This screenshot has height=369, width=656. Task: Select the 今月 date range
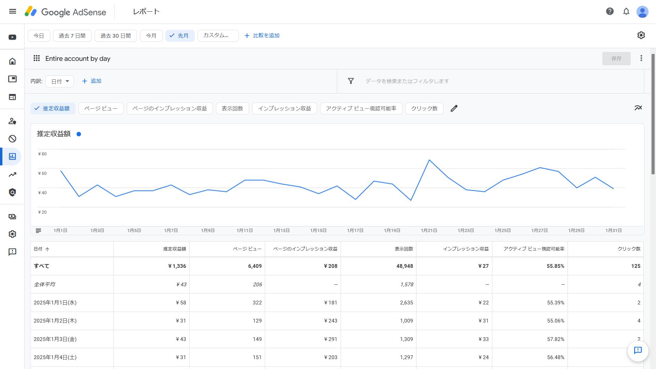click(151, 36)
